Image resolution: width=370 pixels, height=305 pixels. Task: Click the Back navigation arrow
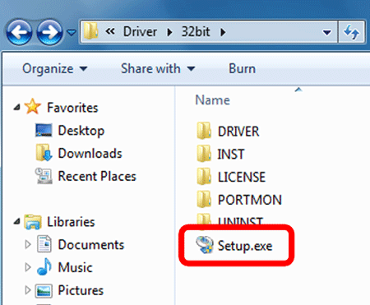20,32
